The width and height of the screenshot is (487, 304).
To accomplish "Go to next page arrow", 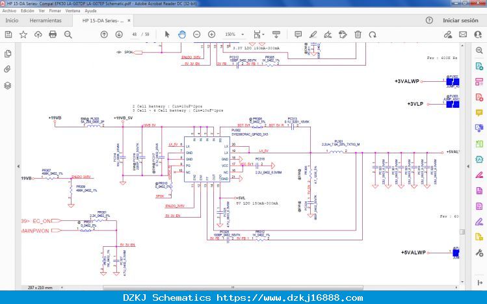I will [x=119, y=34].
